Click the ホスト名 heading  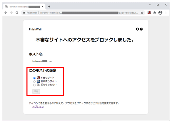[36, 54]
